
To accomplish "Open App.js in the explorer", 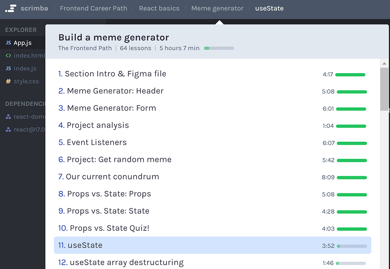I will coord(23,43).
